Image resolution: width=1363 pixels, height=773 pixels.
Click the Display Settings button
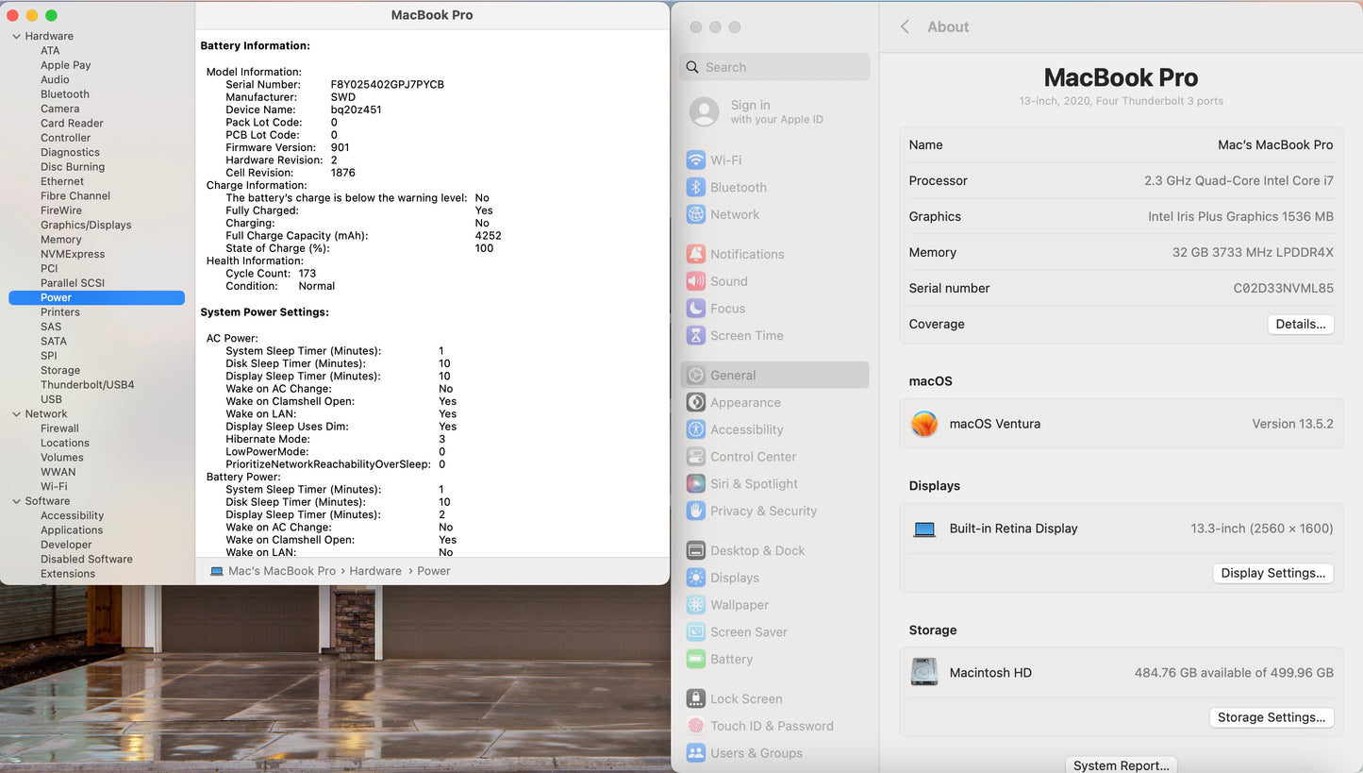(x=1272, y=573)
